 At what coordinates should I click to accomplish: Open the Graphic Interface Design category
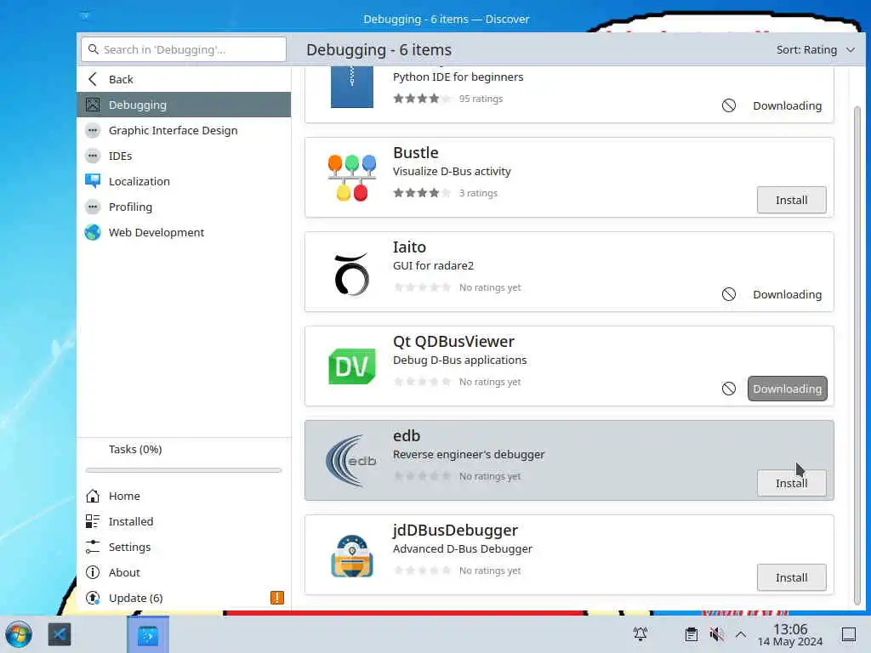click(184, 130)
